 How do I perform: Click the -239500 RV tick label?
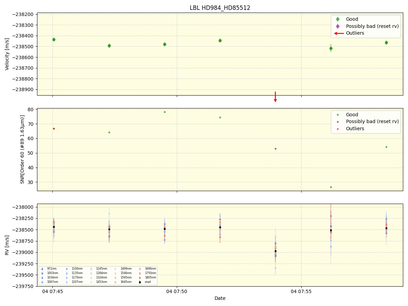pos(23,275)
